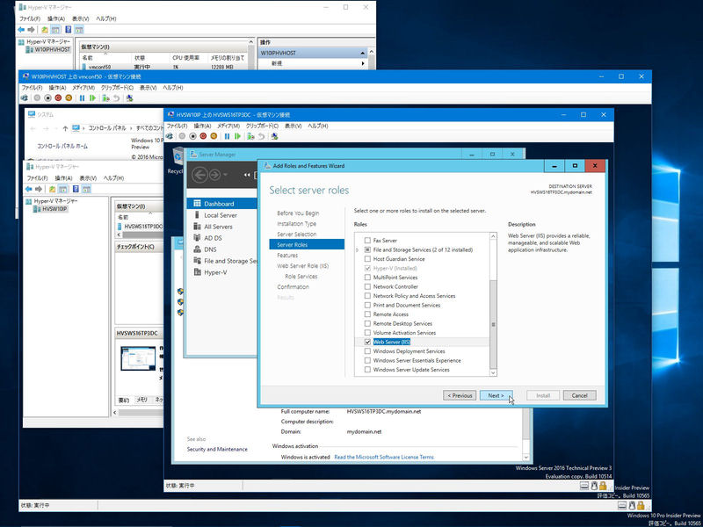Open ファイル(F) menu in W10IPHVHOST Hyper-V Manager

30,18
